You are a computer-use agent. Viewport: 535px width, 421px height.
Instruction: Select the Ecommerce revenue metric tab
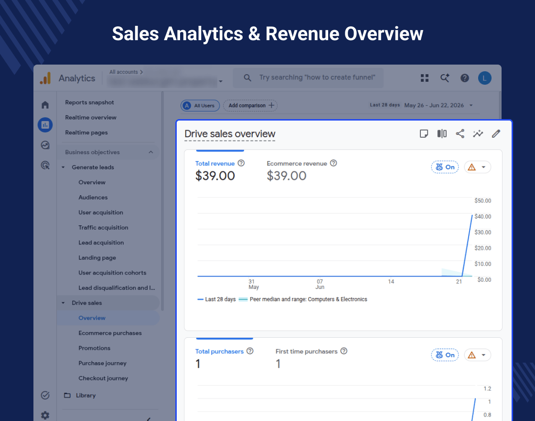coord(302,170)
